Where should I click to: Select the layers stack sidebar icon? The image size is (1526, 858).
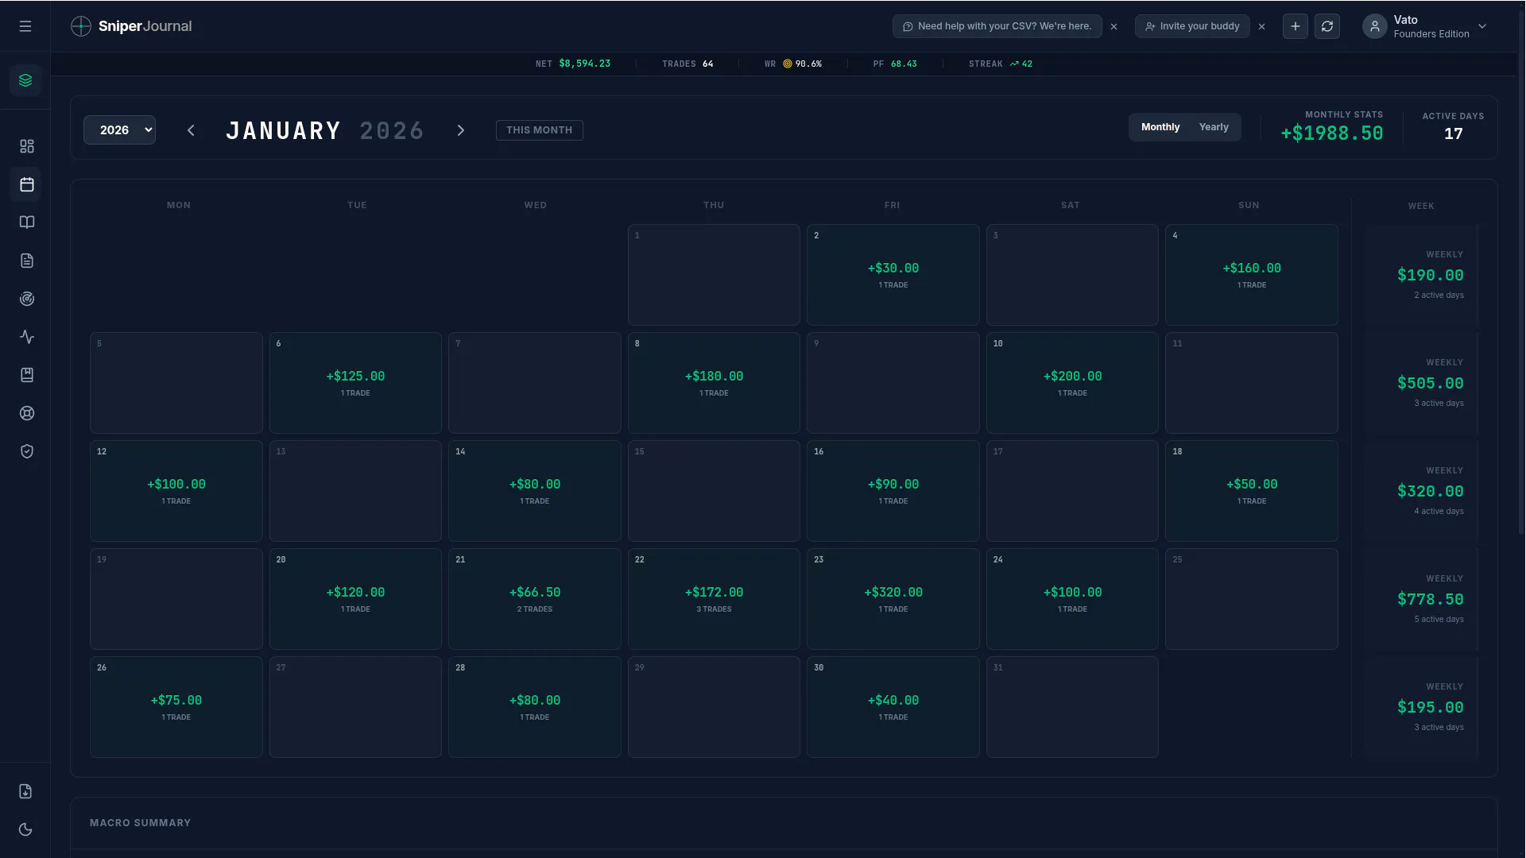25,80
